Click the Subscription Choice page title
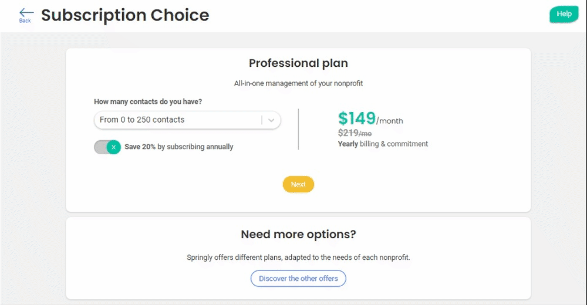 pos(125,15)
